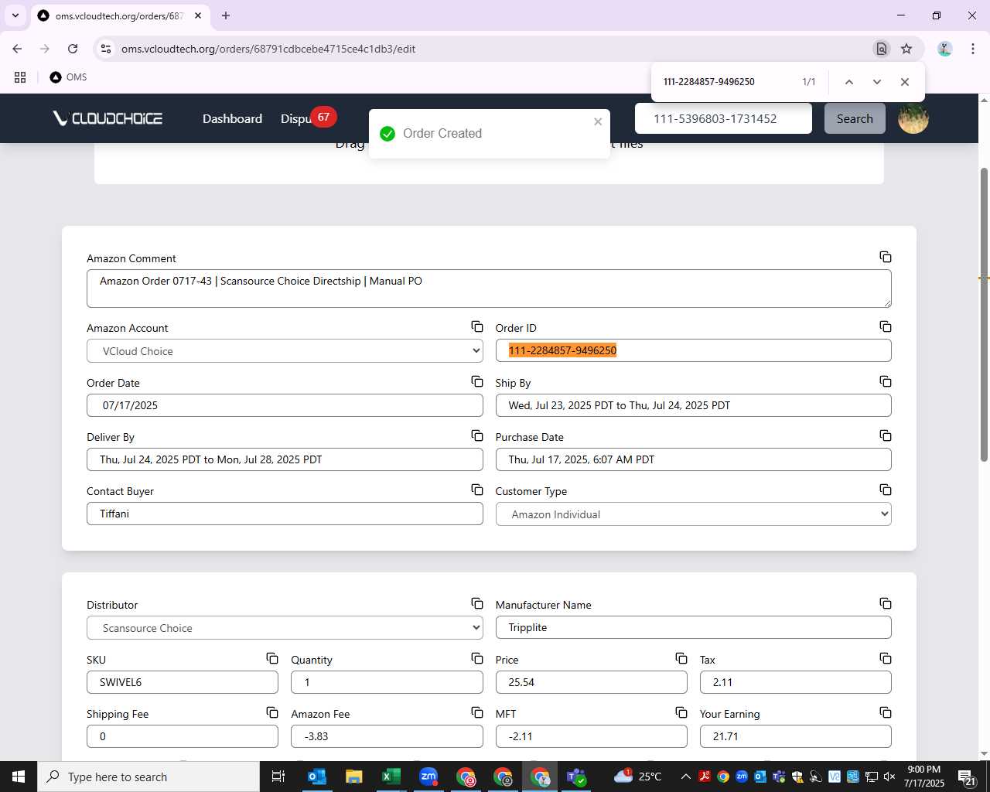Copy the MFT value

pos(681,712)
